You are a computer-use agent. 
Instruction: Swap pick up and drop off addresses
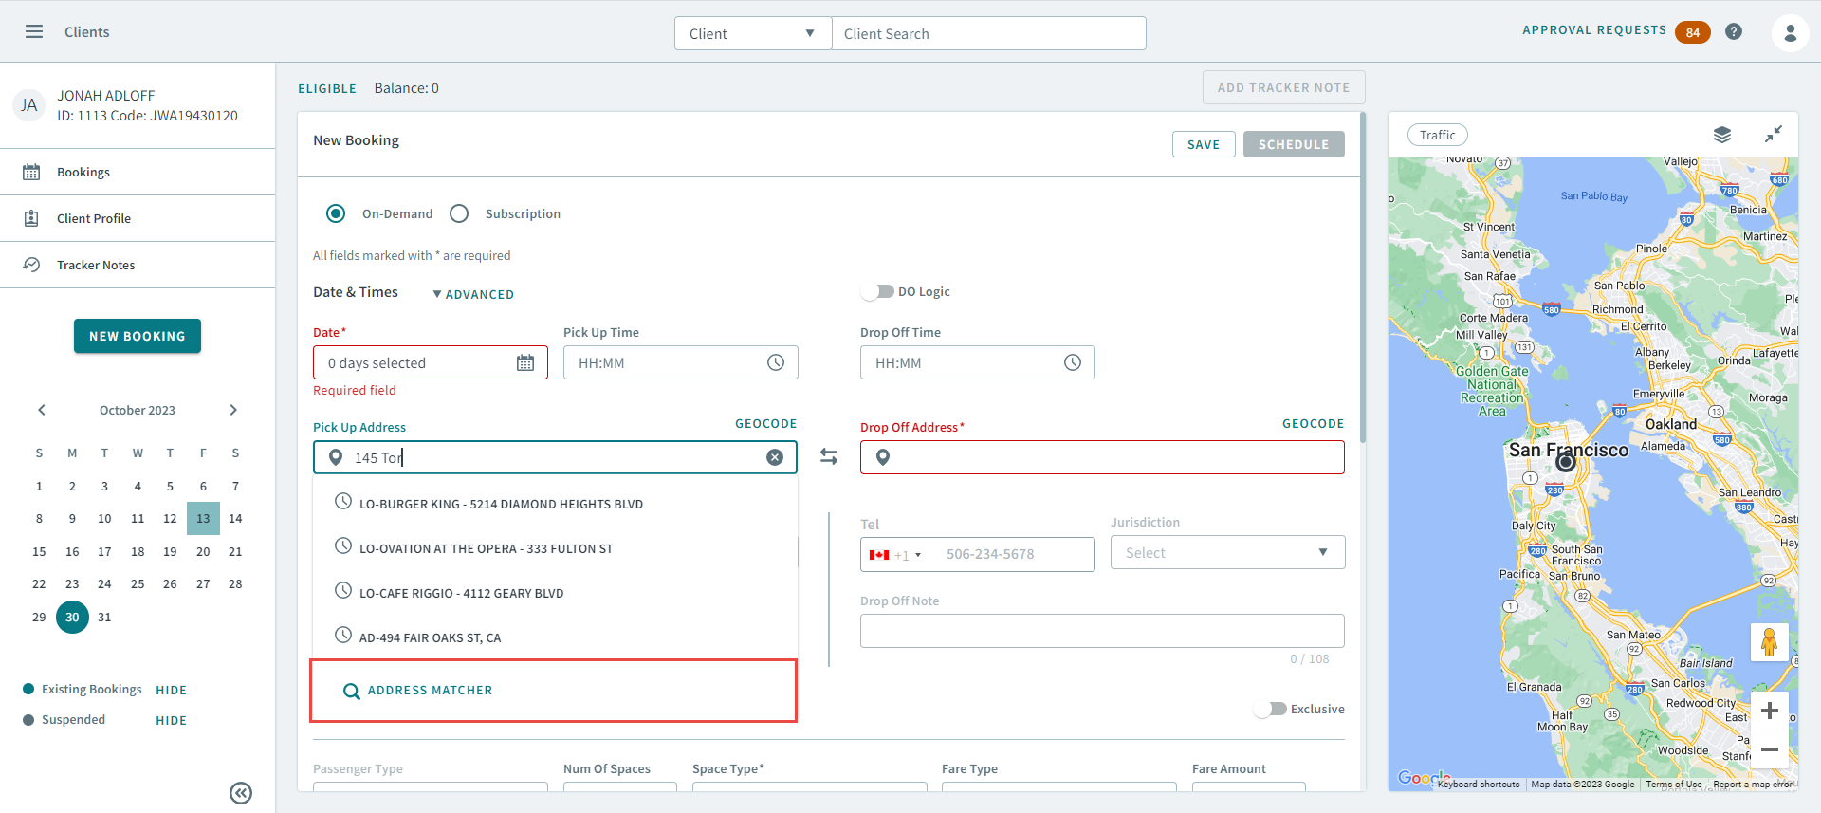[829, 457]
